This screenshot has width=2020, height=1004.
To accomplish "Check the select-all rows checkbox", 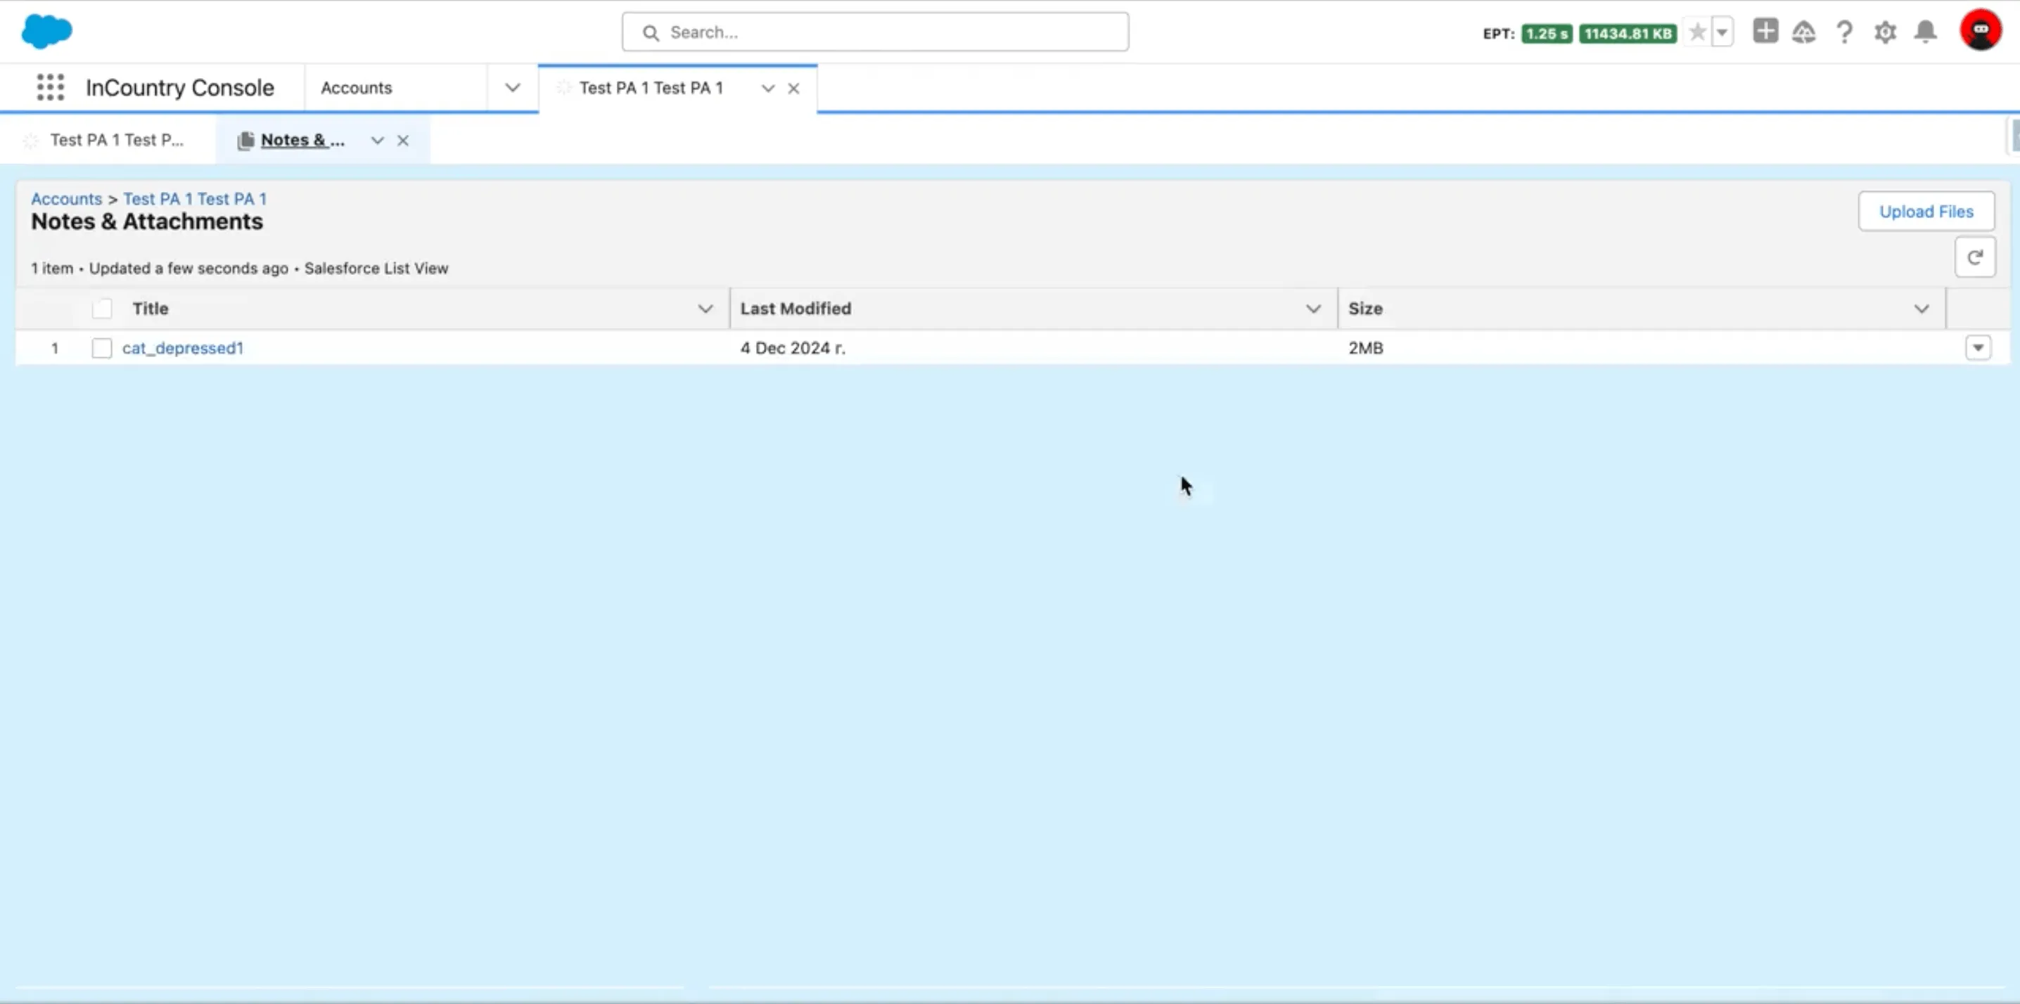I will pyautogui.click(x=102, y=309).
